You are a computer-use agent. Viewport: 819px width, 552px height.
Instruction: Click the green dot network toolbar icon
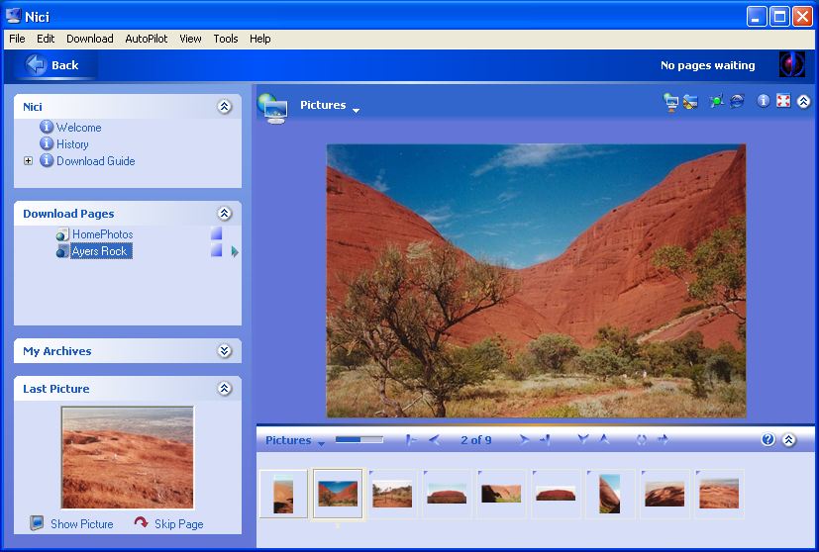click(717, 101)
